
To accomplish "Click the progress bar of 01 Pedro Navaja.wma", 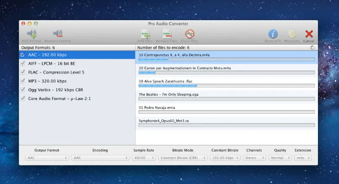I will (x=227, y=112).
